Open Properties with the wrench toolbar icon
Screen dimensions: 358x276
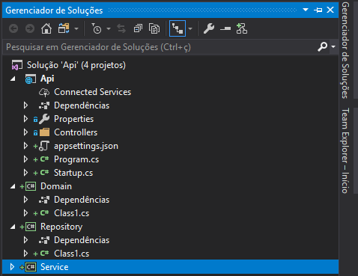[209, 28]
